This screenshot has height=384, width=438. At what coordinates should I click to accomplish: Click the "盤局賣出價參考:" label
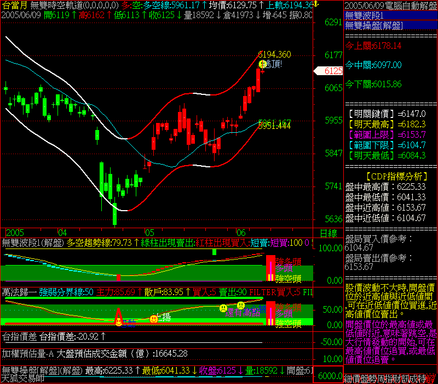point(379,258)
